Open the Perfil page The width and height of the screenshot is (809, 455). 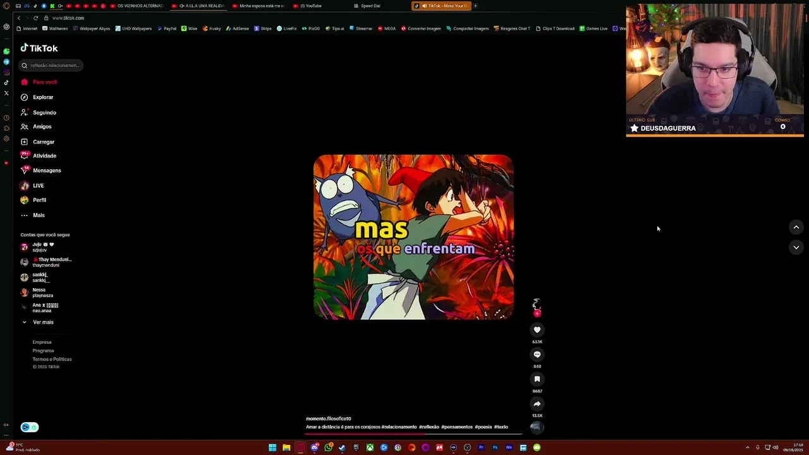point(34,200)
